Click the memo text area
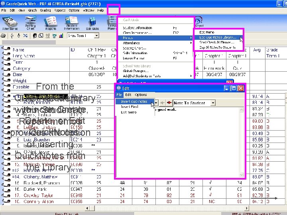287x215 pixels. click(x=177, y=143)
